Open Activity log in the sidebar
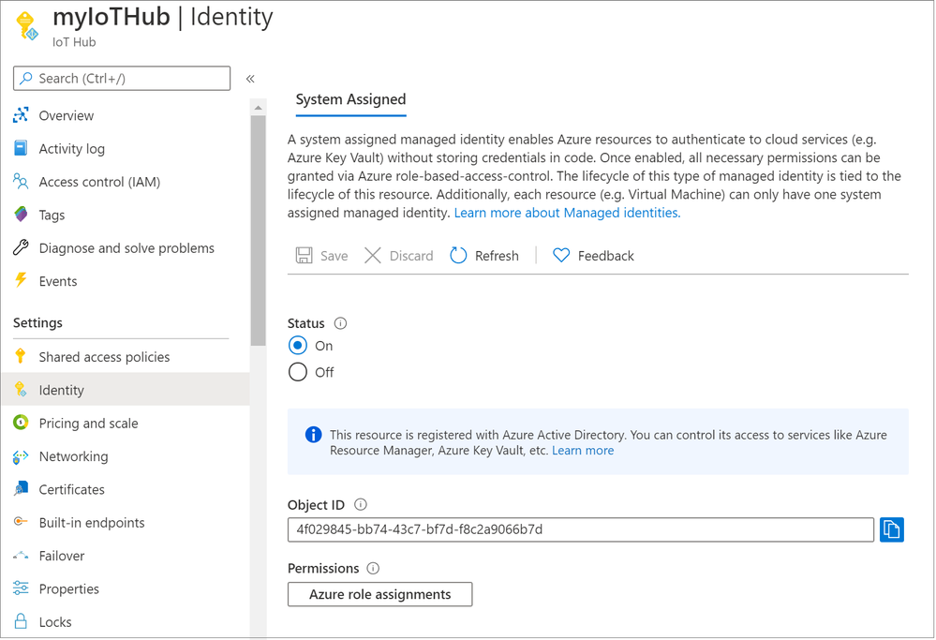This screenshot has height=640, width=936. point(71,149)
